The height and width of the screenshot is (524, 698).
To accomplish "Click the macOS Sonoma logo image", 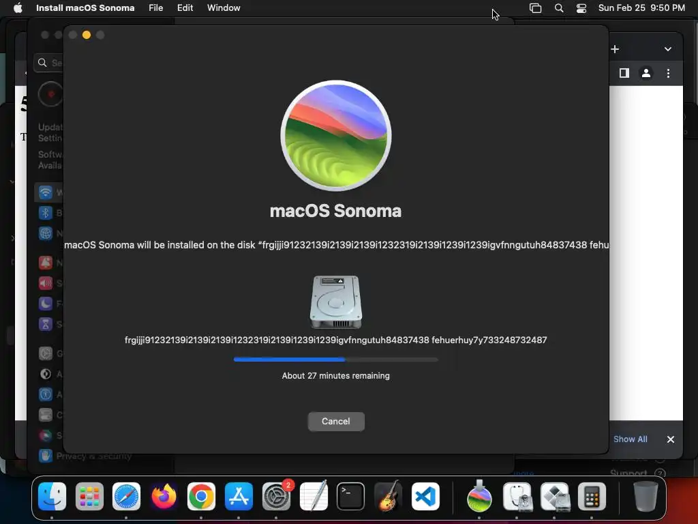I will click(336, 136).
